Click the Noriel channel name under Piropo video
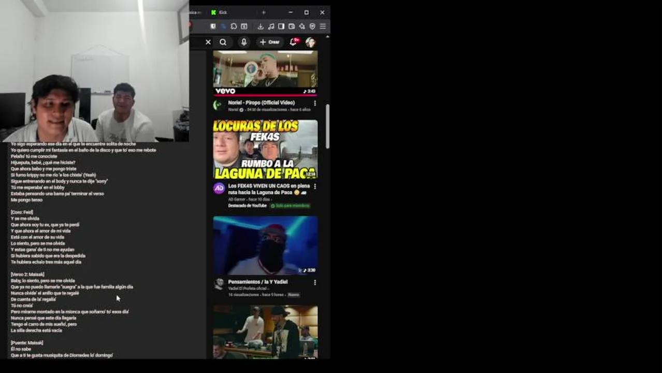The width and height of the screenshot is (662, 373). click(233, 110)
